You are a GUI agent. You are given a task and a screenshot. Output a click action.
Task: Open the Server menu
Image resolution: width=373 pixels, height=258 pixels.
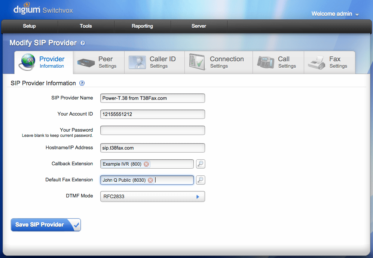[x=199, y=26]
